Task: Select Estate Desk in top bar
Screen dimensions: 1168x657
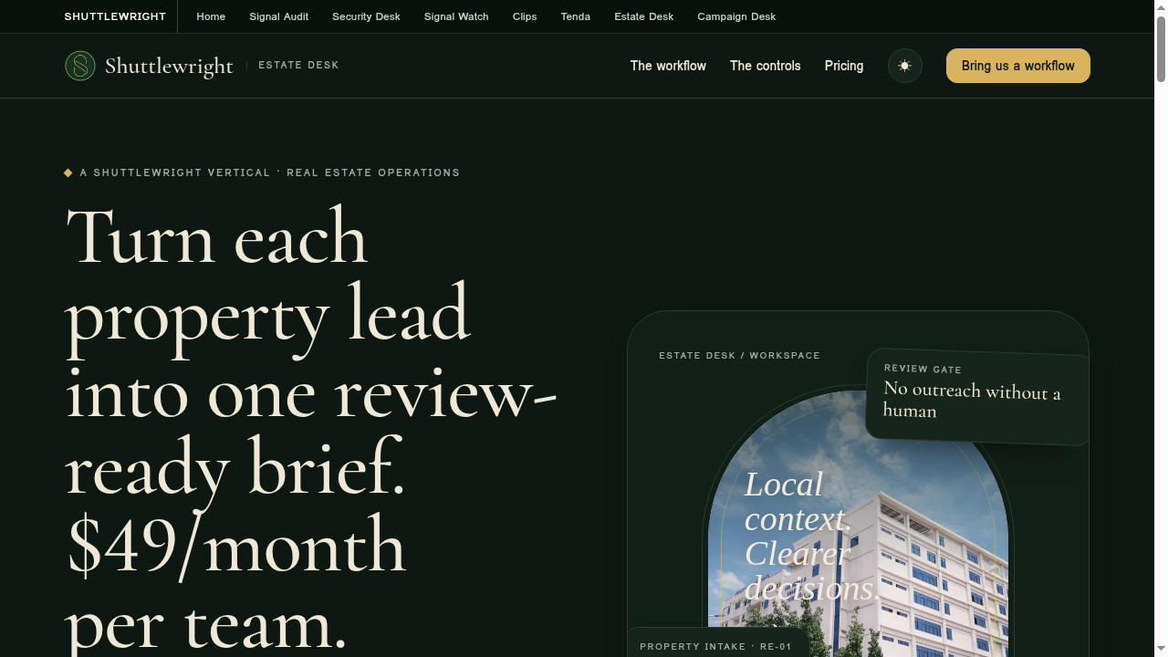Action: click(x=644, y=16)
